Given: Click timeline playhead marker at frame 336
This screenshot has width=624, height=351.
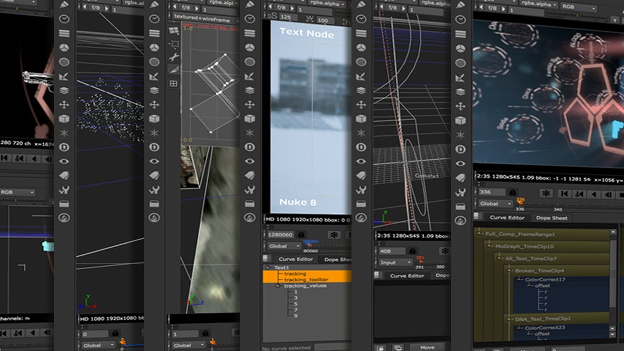Looking at the screenshot, I should click(x=520, y=200).
